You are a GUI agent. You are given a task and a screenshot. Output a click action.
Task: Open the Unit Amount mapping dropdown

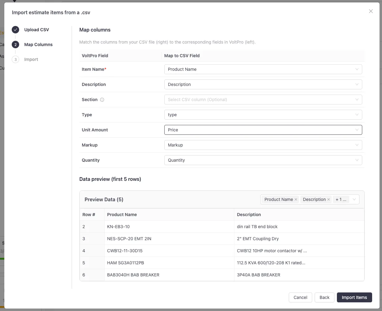point(263,130)
